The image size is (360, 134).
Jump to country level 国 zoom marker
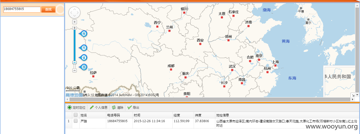click(x=84, y=67)
